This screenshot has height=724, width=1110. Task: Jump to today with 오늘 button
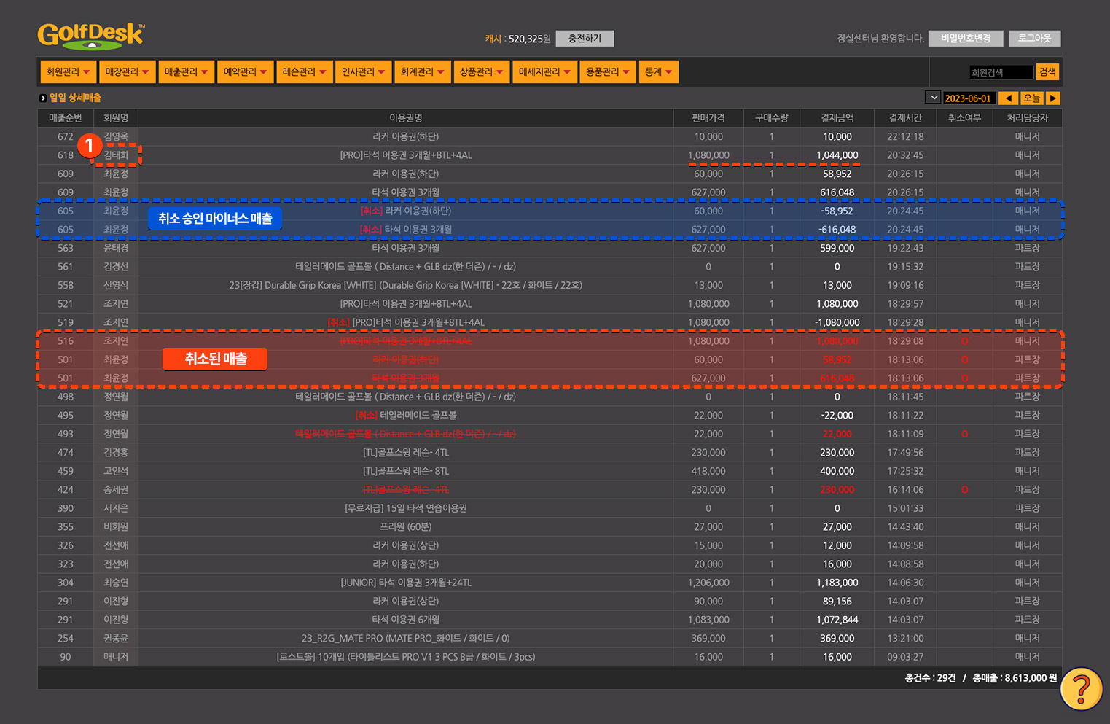tap(1031, 98)
